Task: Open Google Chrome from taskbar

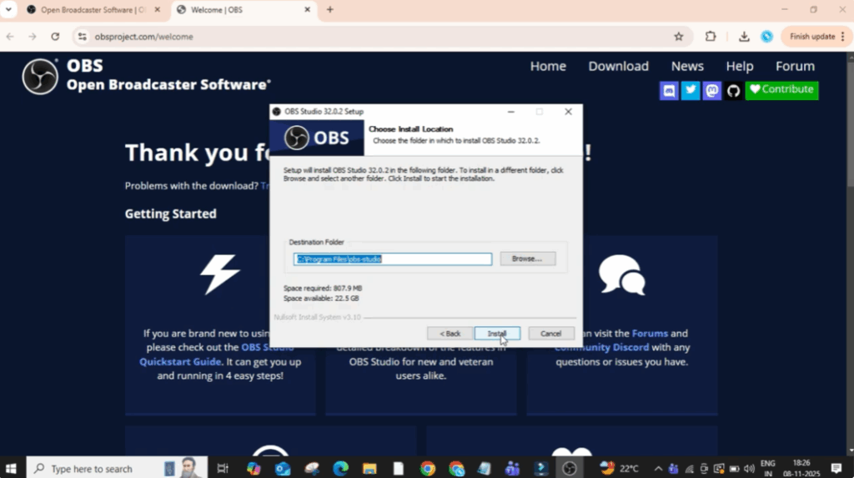Action: 428,468
